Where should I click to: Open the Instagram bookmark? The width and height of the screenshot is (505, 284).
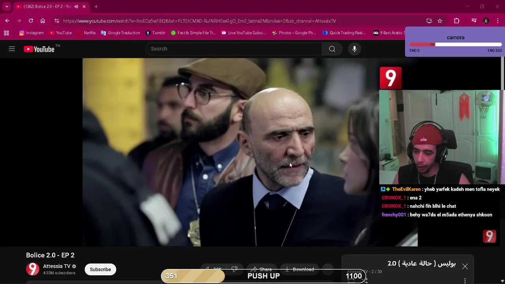click(32, 33)
